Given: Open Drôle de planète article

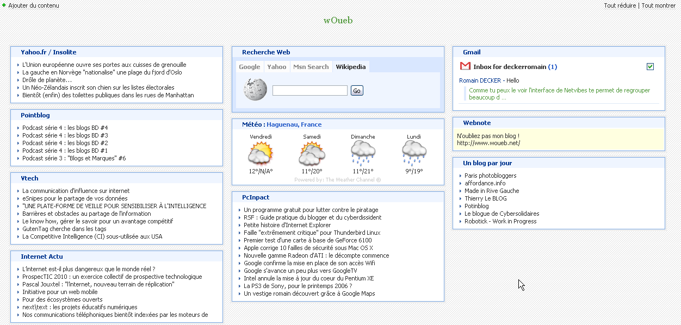Looking at the screenshot, I should (47, 80).
